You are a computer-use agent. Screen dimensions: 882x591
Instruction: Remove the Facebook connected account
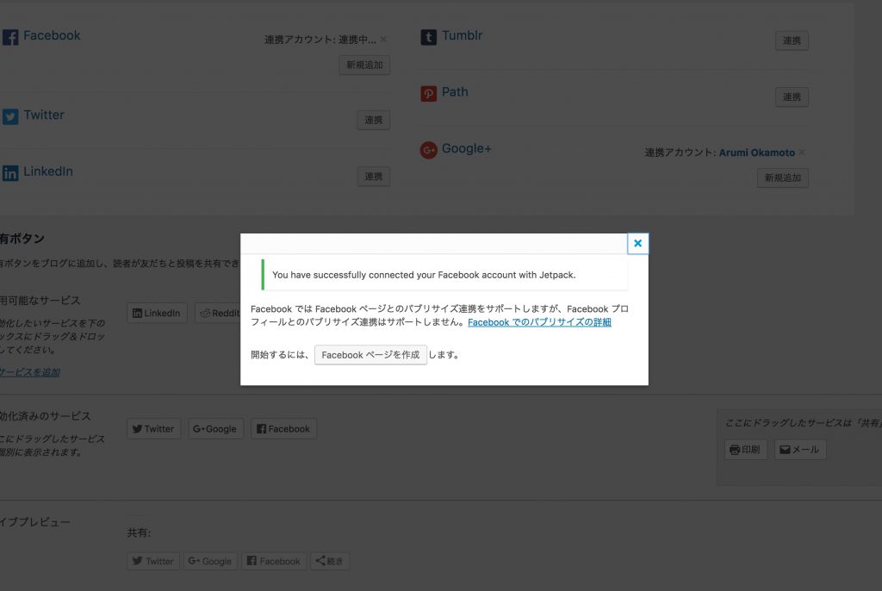point(383,39)
